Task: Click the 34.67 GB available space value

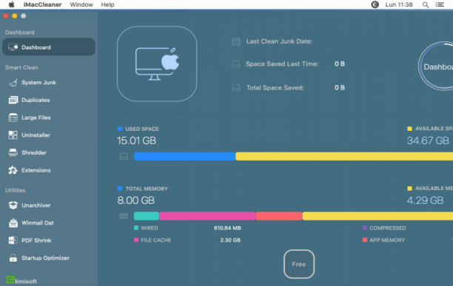Action: tap(428, 140)
